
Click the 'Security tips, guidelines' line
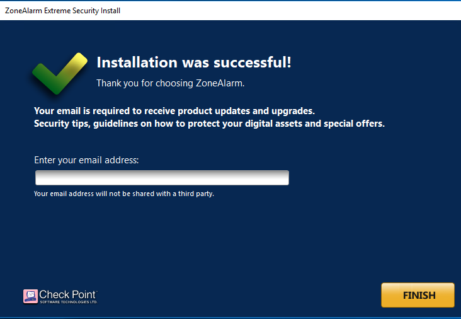click(209, 124)
